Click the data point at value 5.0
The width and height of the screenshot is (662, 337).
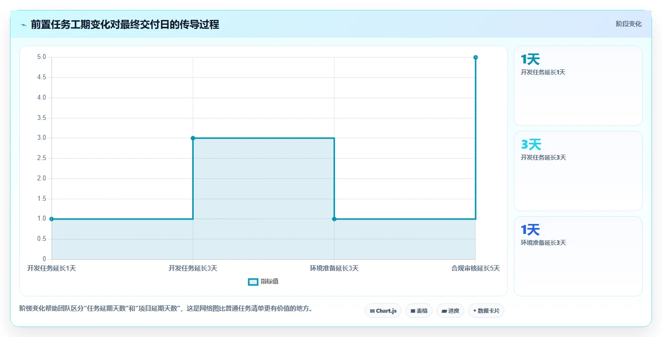(x=475, y=57)
